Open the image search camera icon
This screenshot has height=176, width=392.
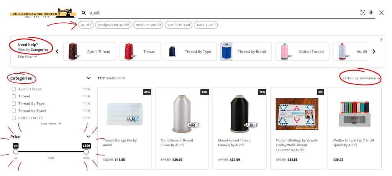(x=362, y=13)
